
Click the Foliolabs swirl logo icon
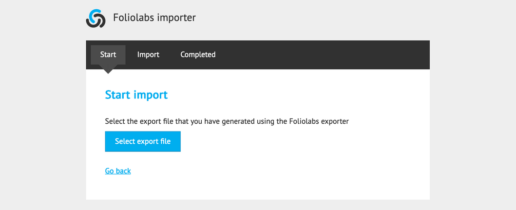(96, 19)
